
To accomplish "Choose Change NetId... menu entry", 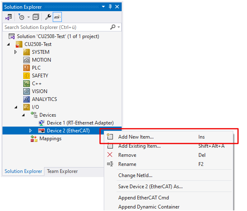I will click(169, 175).
